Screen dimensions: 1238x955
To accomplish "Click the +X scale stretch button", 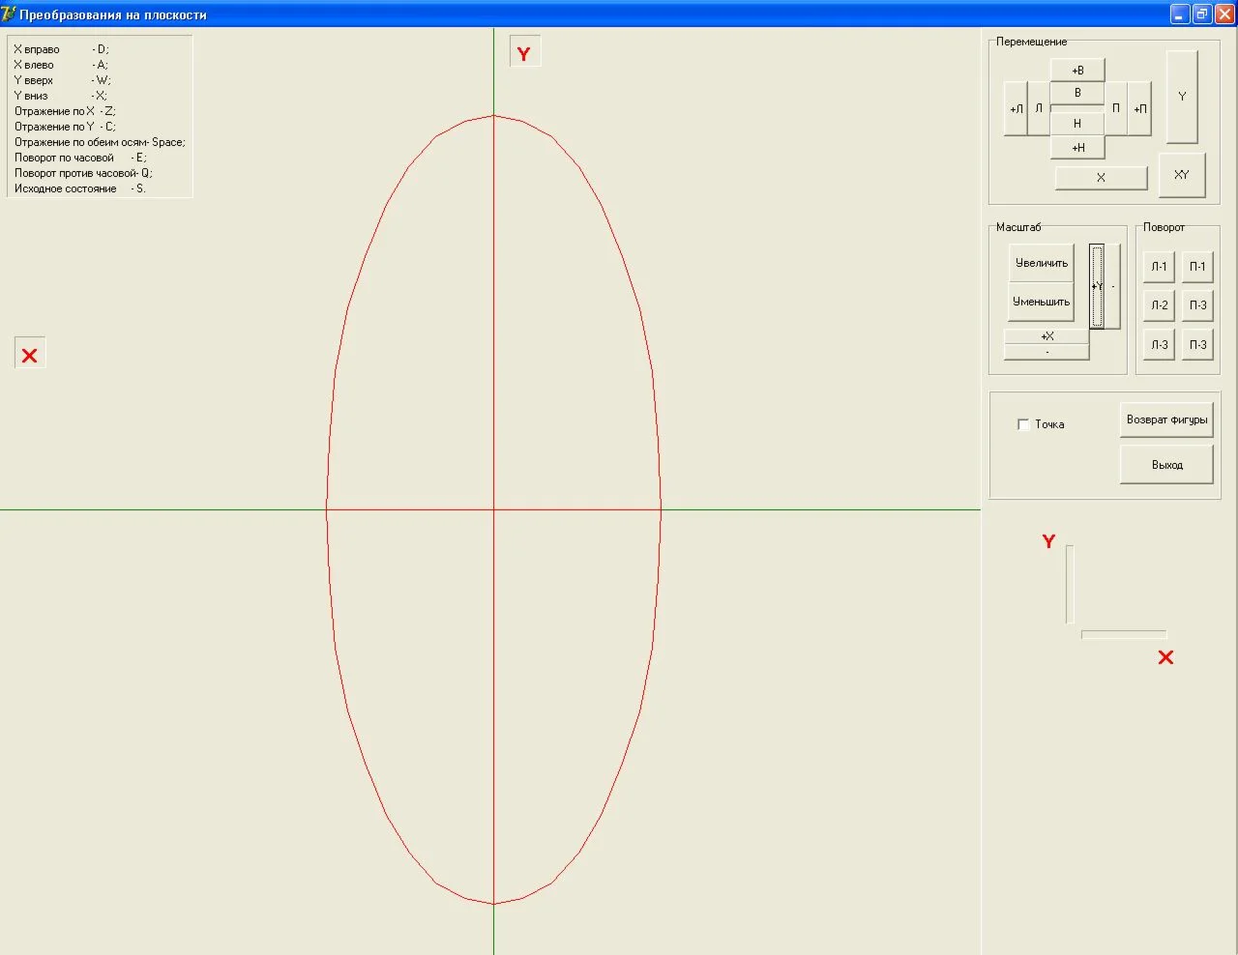I will (1046, 336).
